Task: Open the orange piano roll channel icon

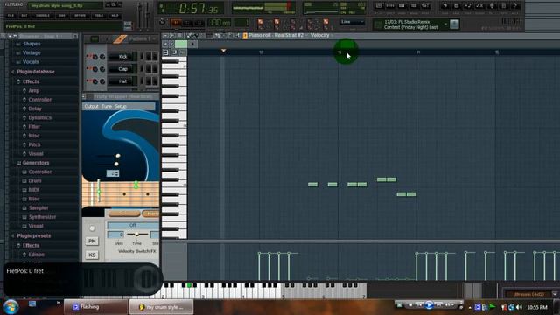Action: [x=245, y=35]
